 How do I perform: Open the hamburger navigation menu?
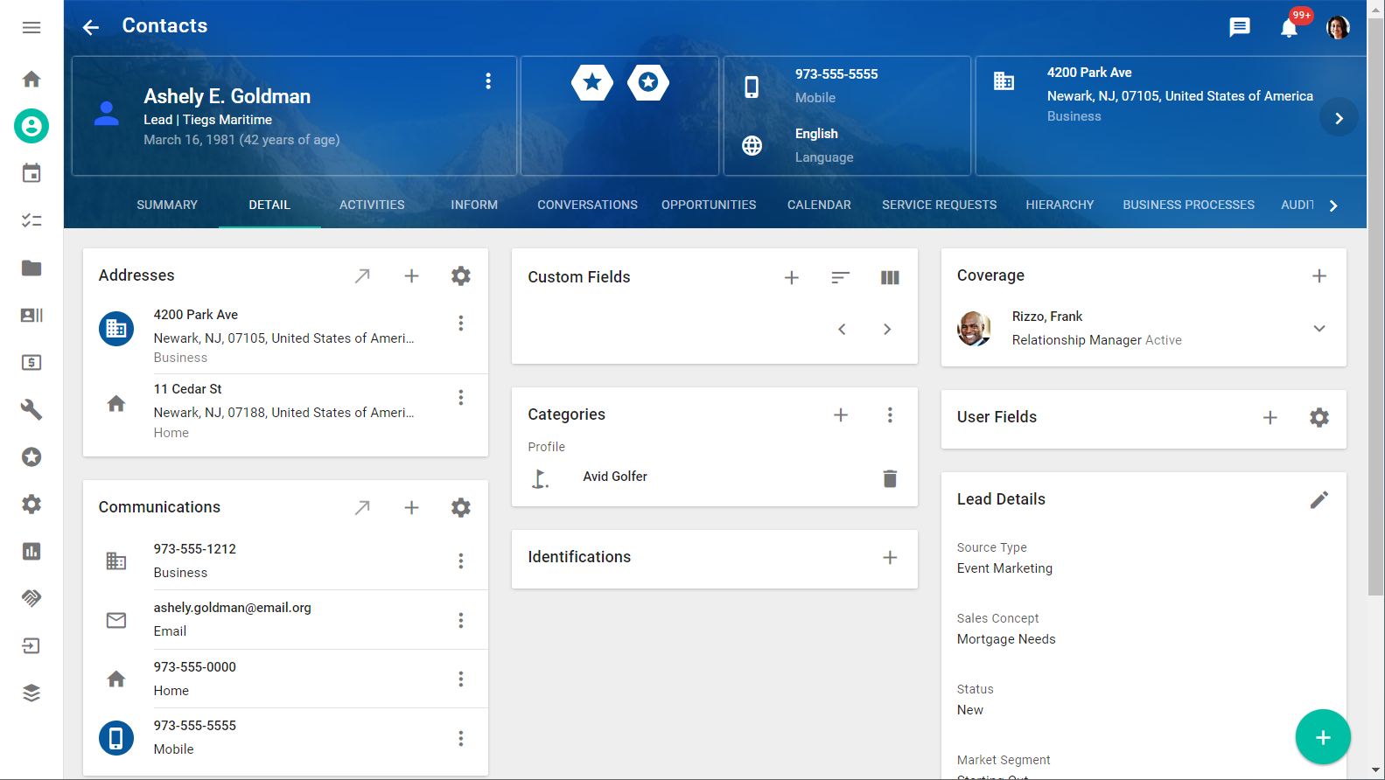click(31, 27)
